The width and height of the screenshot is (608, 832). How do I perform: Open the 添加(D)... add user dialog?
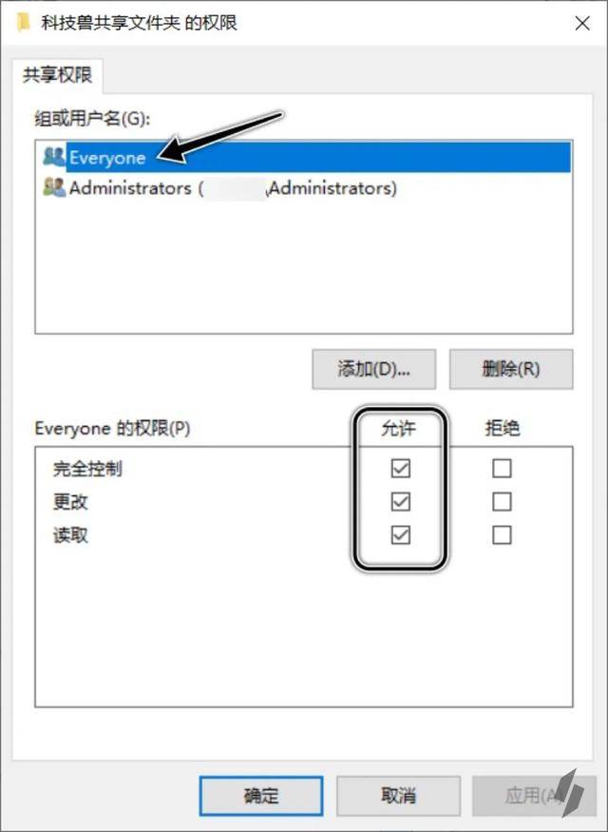coord(373,369)
